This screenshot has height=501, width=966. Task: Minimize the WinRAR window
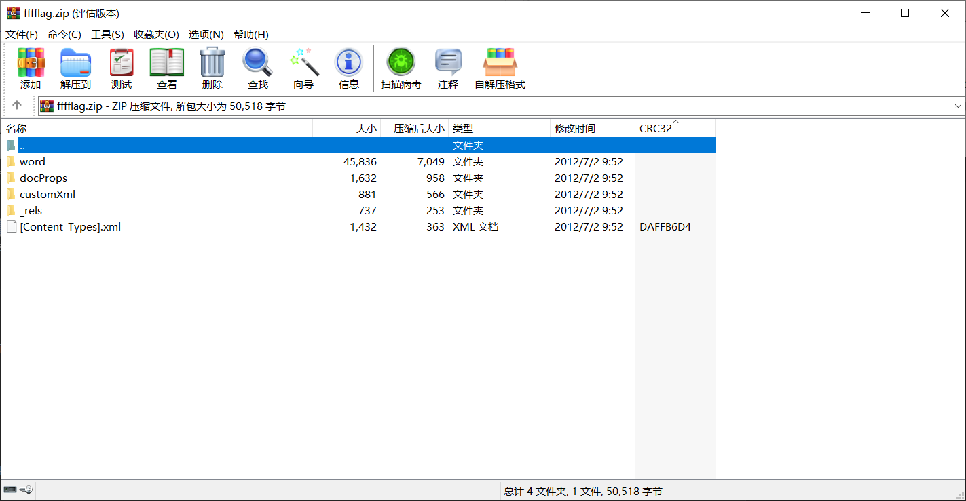[866, 13]
